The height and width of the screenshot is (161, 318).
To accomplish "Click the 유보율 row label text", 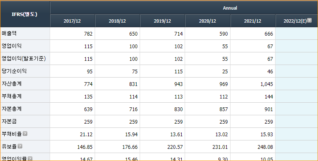I will coord(9,146).
